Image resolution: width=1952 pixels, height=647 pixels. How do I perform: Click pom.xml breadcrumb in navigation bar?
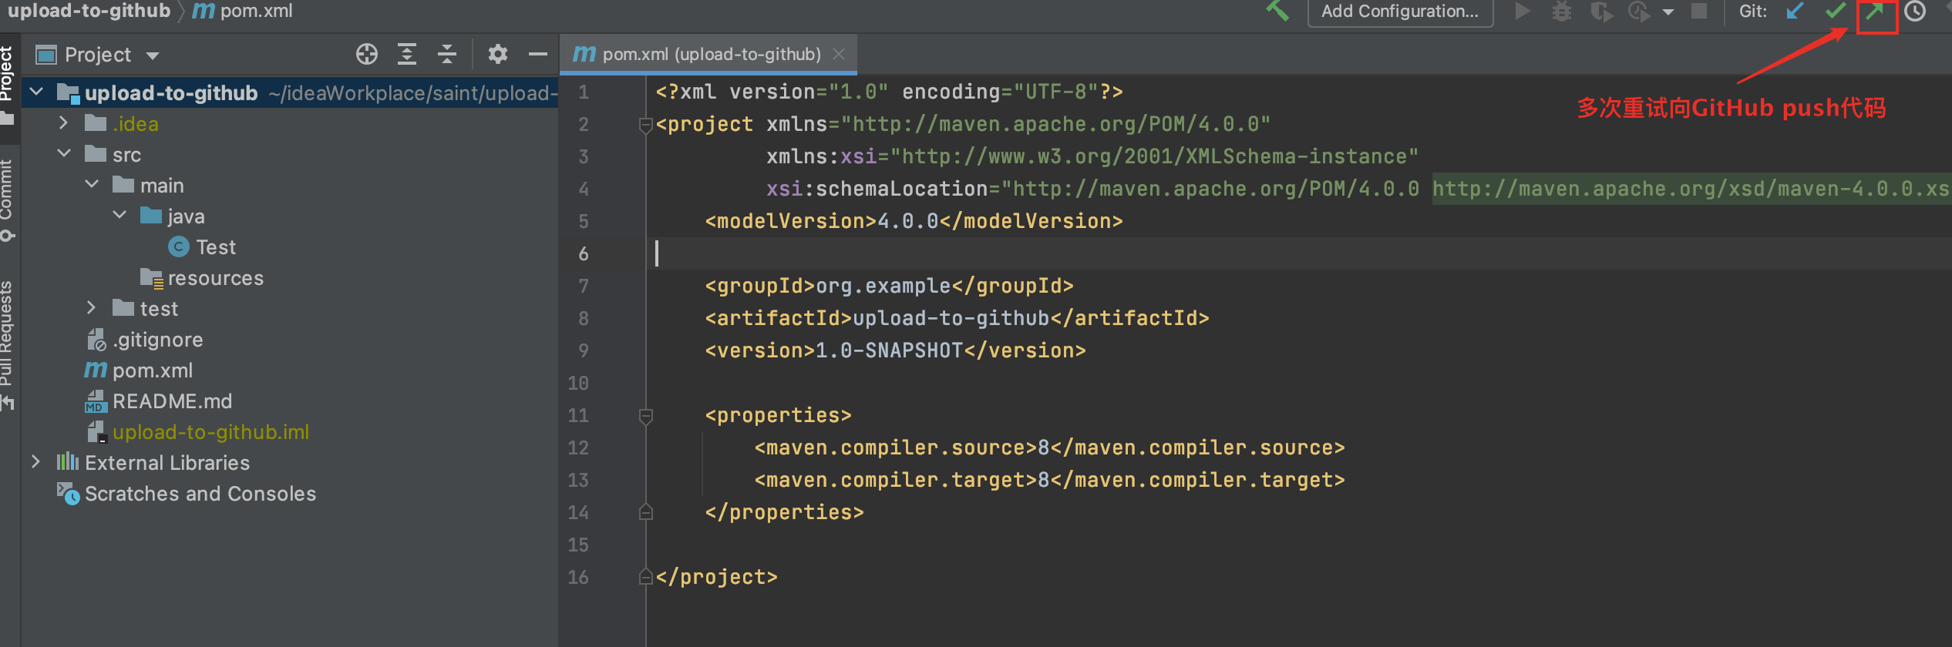244,11
